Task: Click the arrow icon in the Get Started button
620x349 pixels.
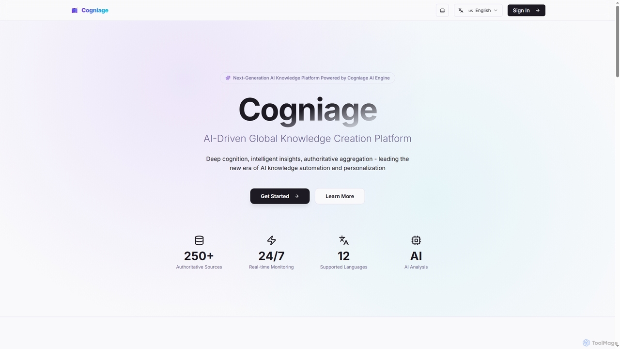Action: click(x=297, y=196)
